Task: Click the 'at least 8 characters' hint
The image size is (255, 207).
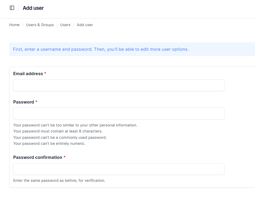Action: [x=58, y=131]
